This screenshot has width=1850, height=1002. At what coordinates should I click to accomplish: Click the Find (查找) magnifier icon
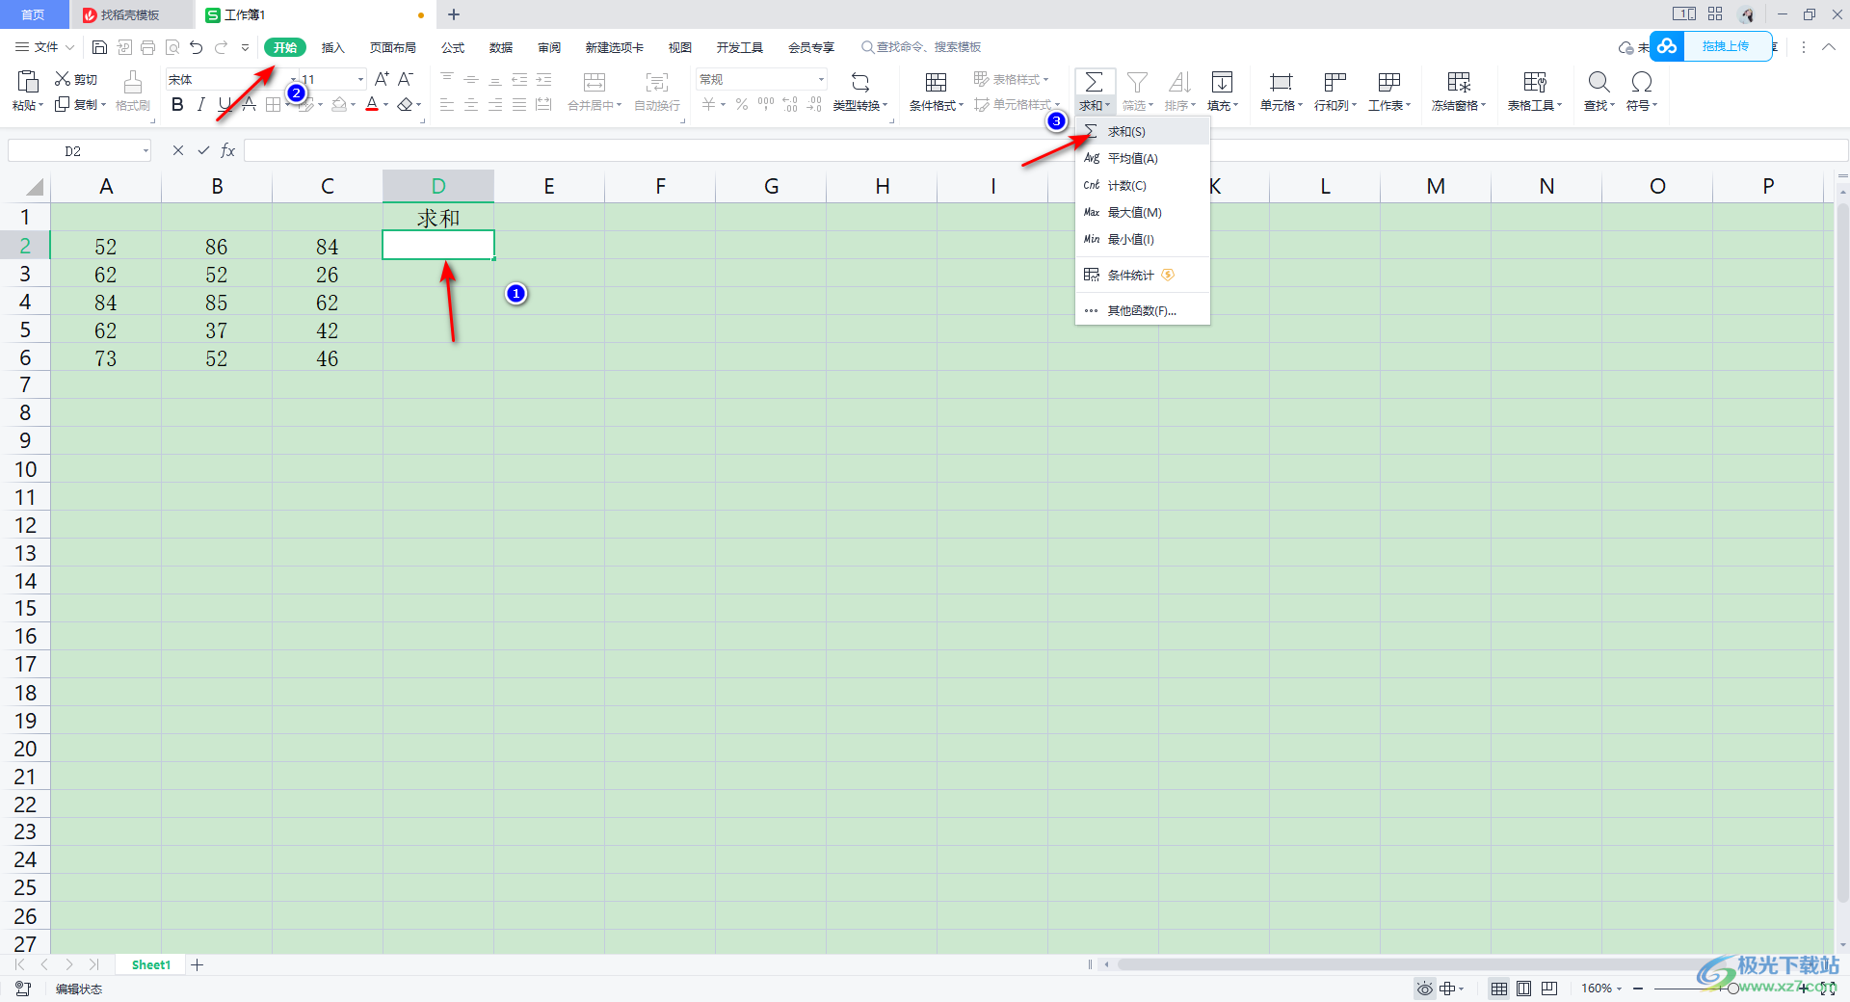pyautogui.click(x=1599, y=82)
